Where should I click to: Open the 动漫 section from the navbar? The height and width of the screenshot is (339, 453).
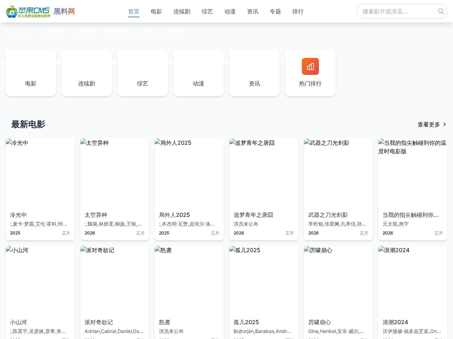230,11
